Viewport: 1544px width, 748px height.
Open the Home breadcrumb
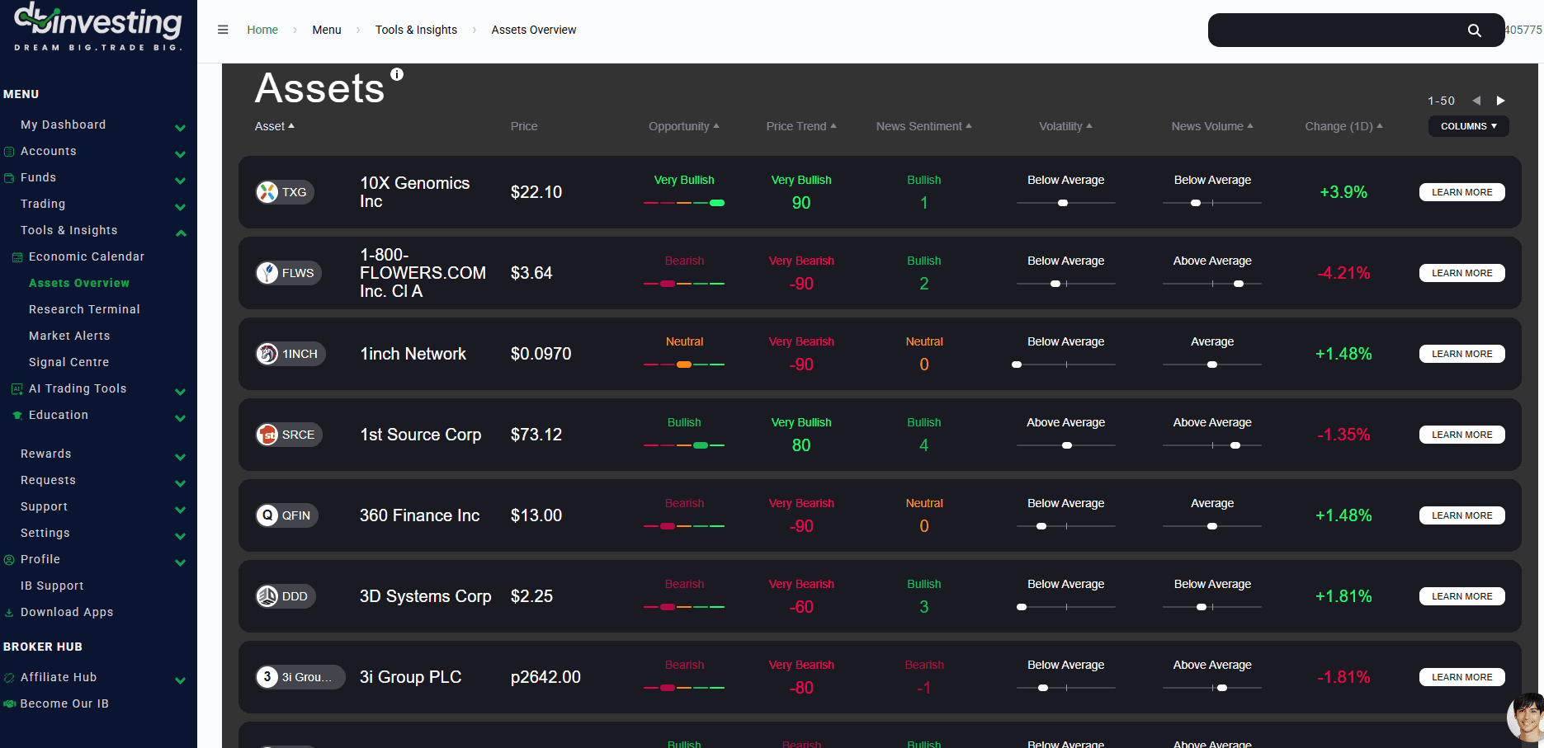[262, 30]
